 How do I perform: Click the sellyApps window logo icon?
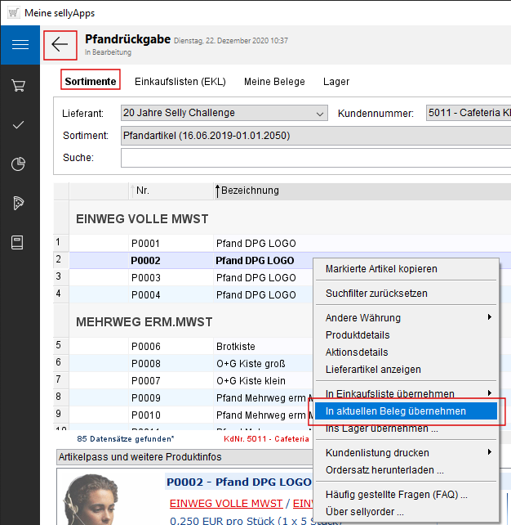11,12
